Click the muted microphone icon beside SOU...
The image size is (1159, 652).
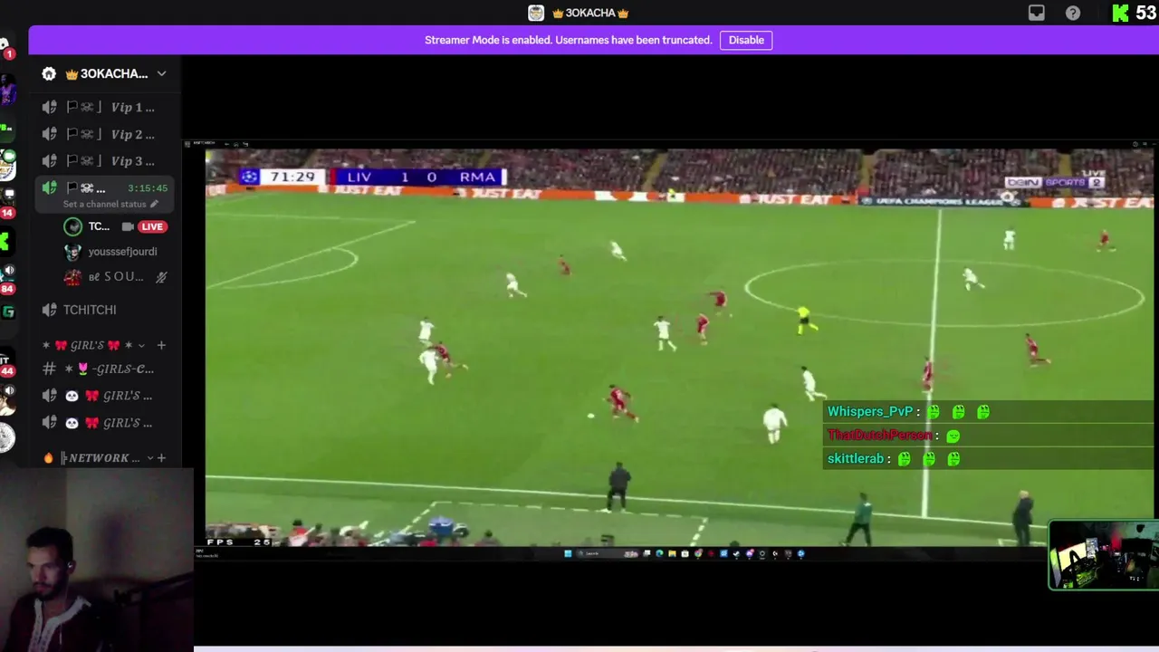161,277
